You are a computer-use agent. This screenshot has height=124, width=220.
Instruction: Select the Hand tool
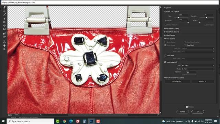4,45
